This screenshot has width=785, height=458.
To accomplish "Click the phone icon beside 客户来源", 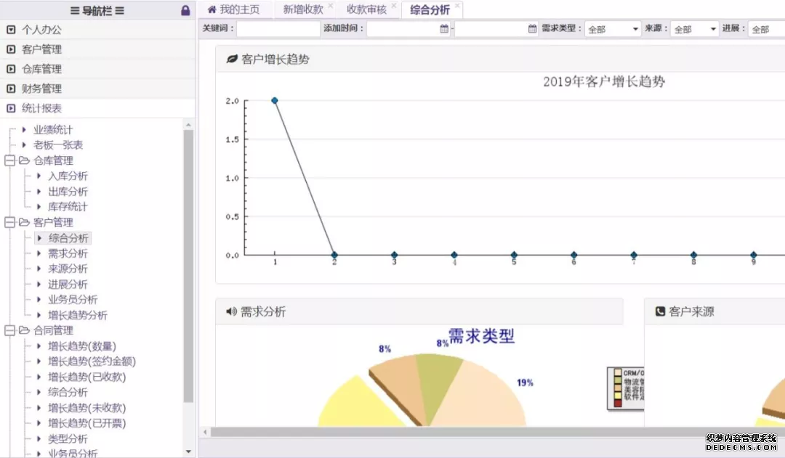I will 660,311.
